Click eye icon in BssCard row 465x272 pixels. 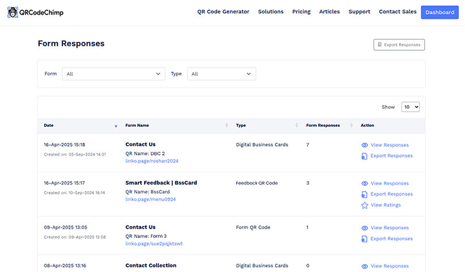point(365,184)
